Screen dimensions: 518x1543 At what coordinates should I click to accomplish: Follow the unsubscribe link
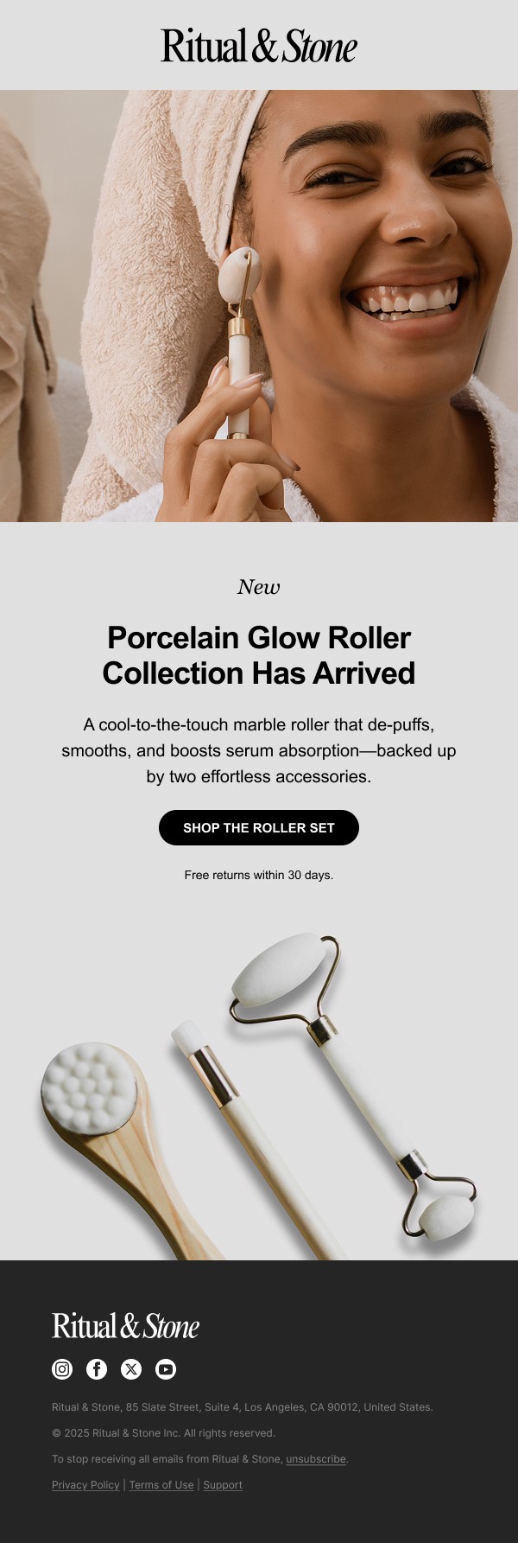[316, 1458]
